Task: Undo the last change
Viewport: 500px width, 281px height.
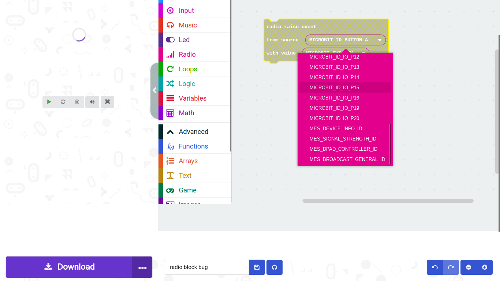Action: [435, 267]
